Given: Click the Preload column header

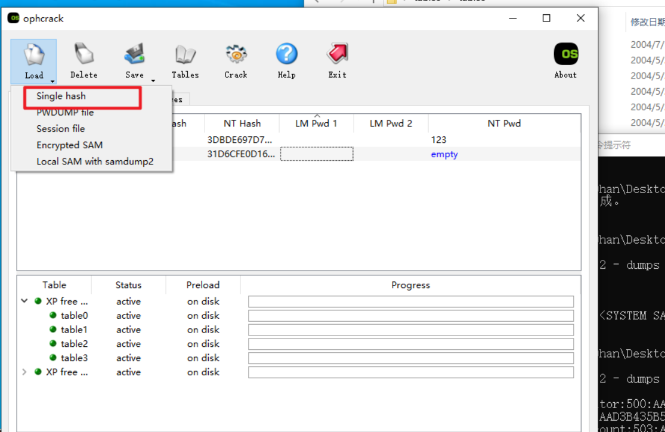Looking at the screenshot, I should [203, 285].
